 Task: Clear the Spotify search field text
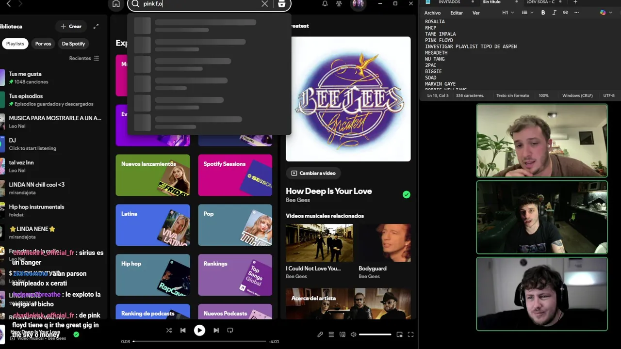[264, 4]
